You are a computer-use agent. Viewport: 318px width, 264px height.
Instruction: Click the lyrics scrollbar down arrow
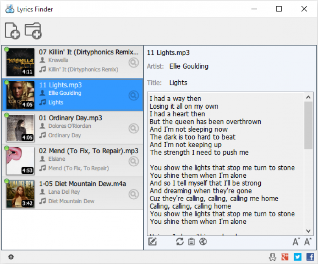pos(308,231)
